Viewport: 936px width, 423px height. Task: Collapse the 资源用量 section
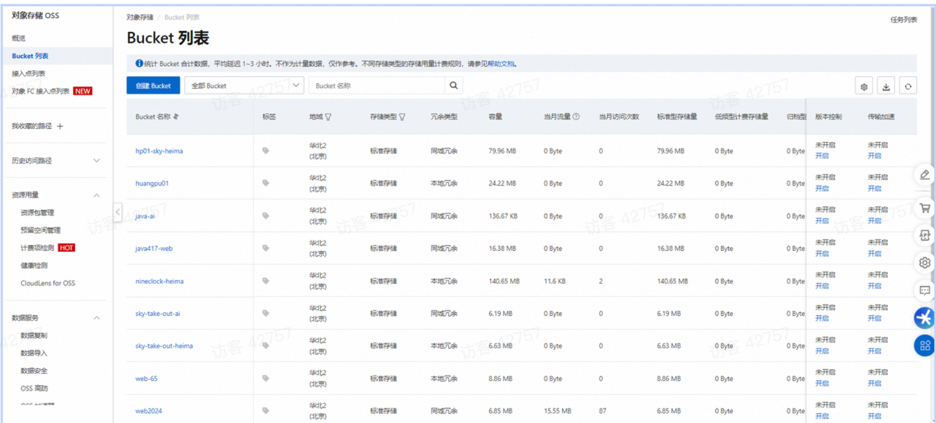[96, 196]
